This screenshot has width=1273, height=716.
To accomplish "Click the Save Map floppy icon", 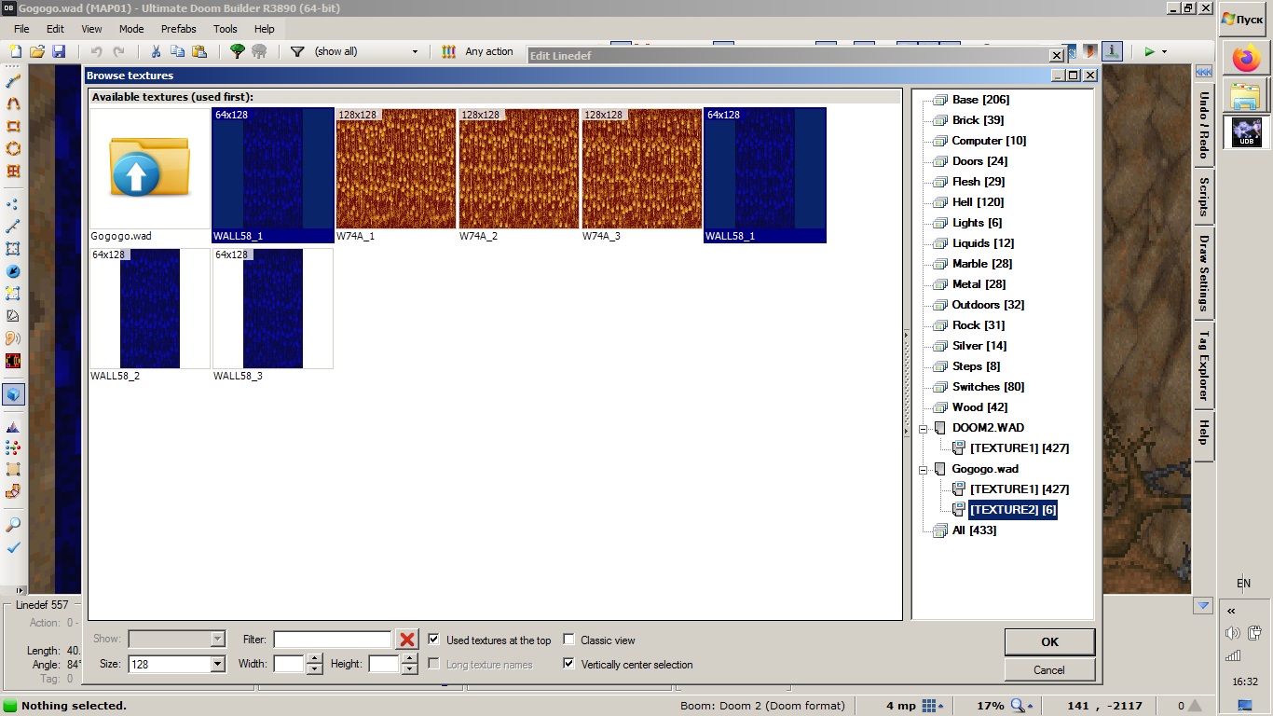I will 59,51.
